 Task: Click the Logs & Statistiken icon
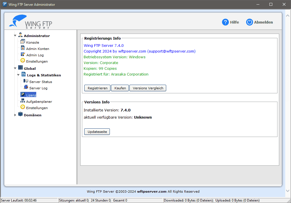pos(24,74)
